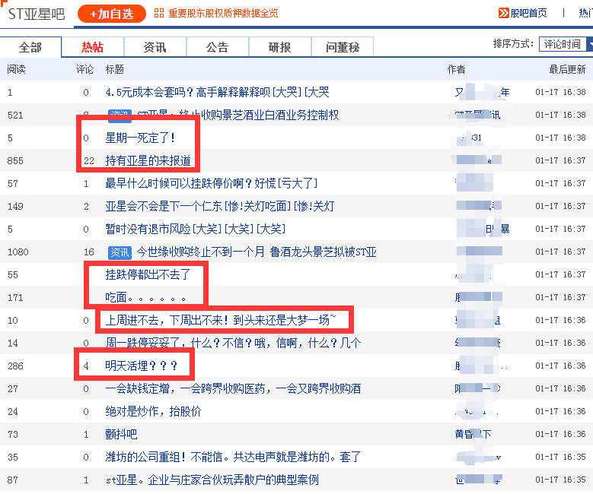
Task: Click the 评论 column header
Action: tap(84, 69)
